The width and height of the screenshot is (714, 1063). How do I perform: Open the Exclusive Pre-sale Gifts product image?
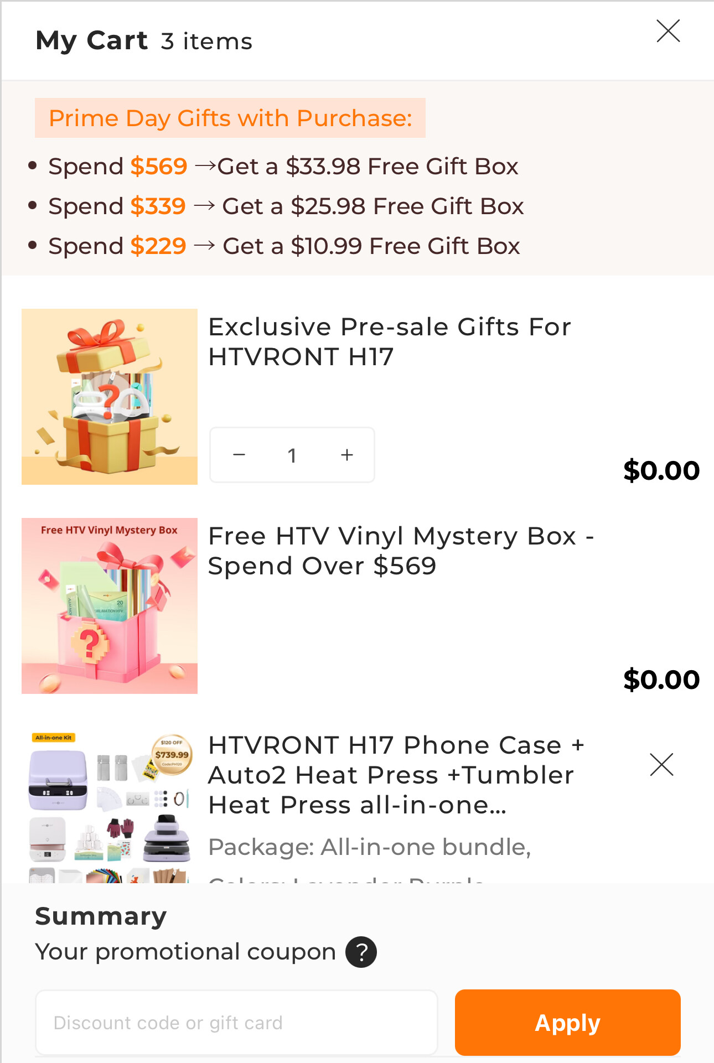[110, 397]
